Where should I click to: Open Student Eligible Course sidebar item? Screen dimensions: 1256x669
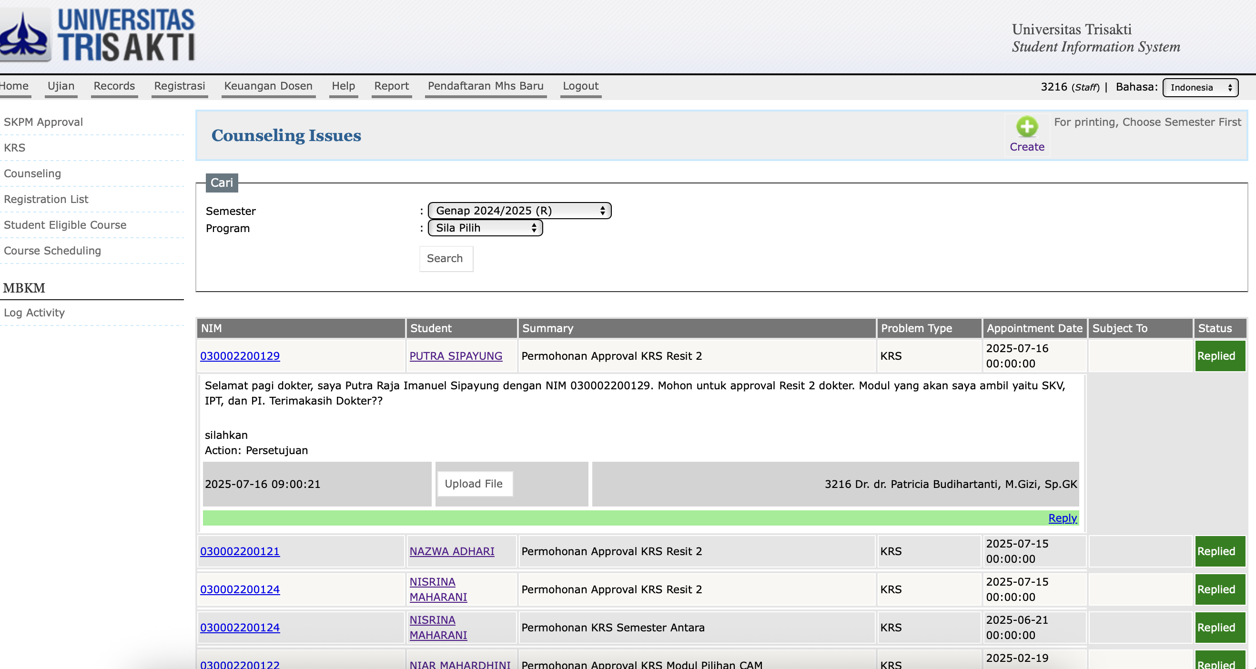(65, 225)
